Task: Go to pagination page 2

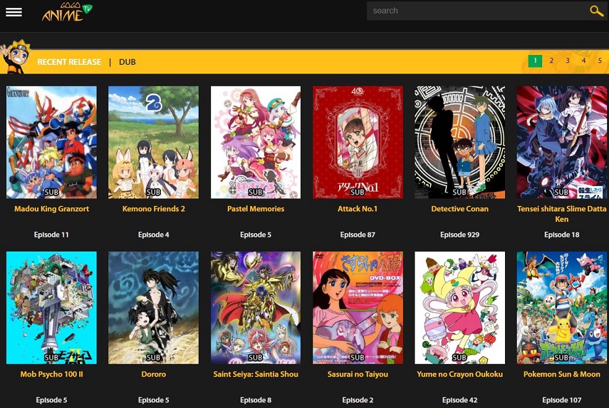Action: (x=551, y=61)
